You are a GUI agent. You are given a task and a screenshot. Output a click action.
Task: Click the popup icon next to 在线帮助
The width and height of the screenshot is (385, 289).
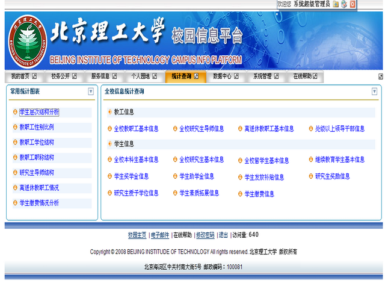(x=317, y=76)
